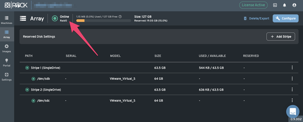303x122 pixels.
Task: Open the user account profile icon
Action: [294, 5]
